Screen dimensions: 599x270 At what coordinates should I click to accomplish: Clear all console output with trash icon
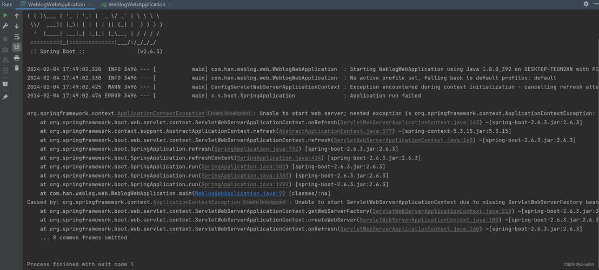[16, 68]
